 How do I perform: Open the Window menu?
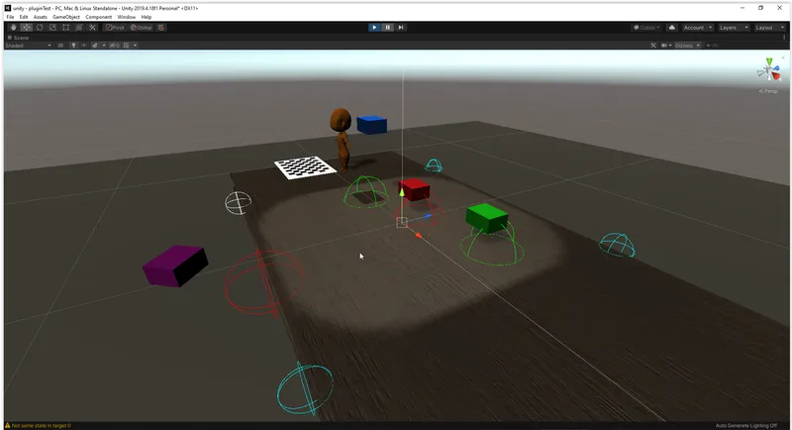tap(127, 17)
